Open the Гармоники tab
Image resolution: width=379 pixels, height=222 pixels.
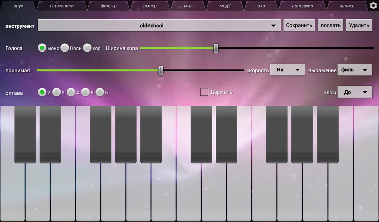[x=62, y=6]
